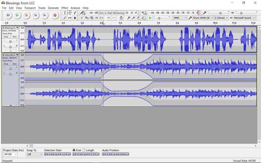Click the Undo arrow icon
This screenshot has height=163, width=261.
[109, 18]
